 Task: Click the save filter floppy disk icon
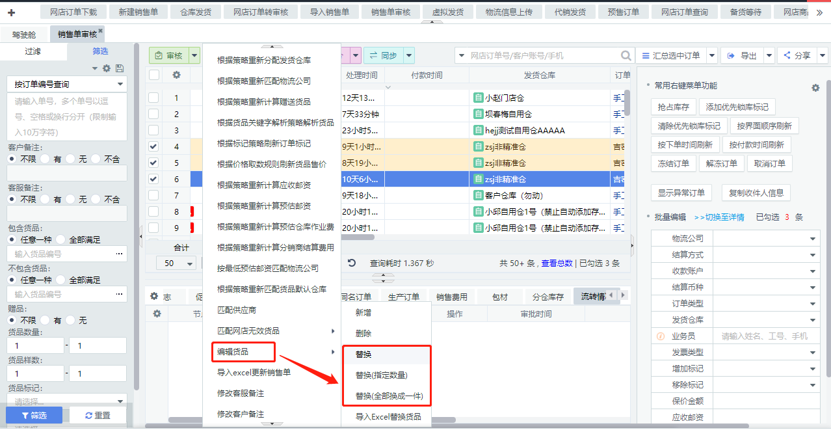(120, 68)
